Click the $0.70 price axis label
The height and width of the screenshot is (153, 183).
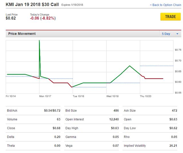point(178,61)
